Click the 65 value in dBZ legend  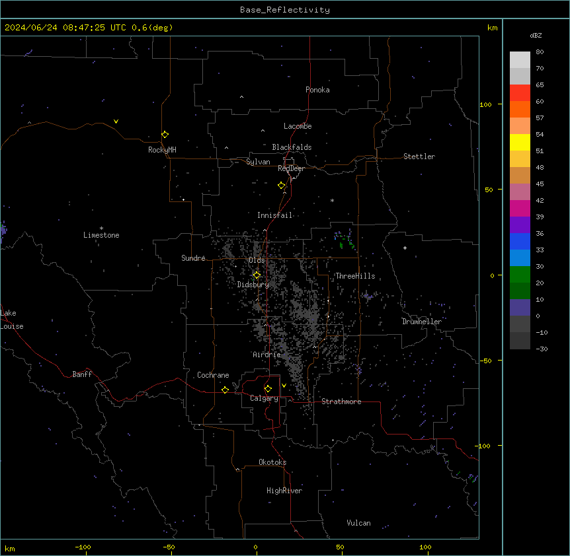[540, 85]
